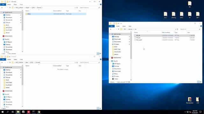Image resolution: width=204 pixels, height=114 pixels.
Task: Go back in the top-left Explorer window
Action: [x=2, y=8]
